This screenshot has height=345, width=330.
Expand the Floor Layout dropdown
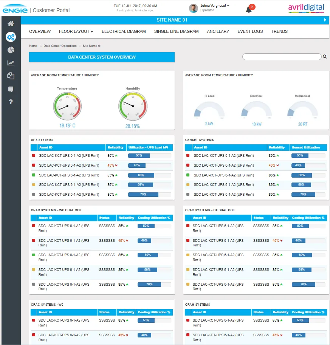pos(76,31)
